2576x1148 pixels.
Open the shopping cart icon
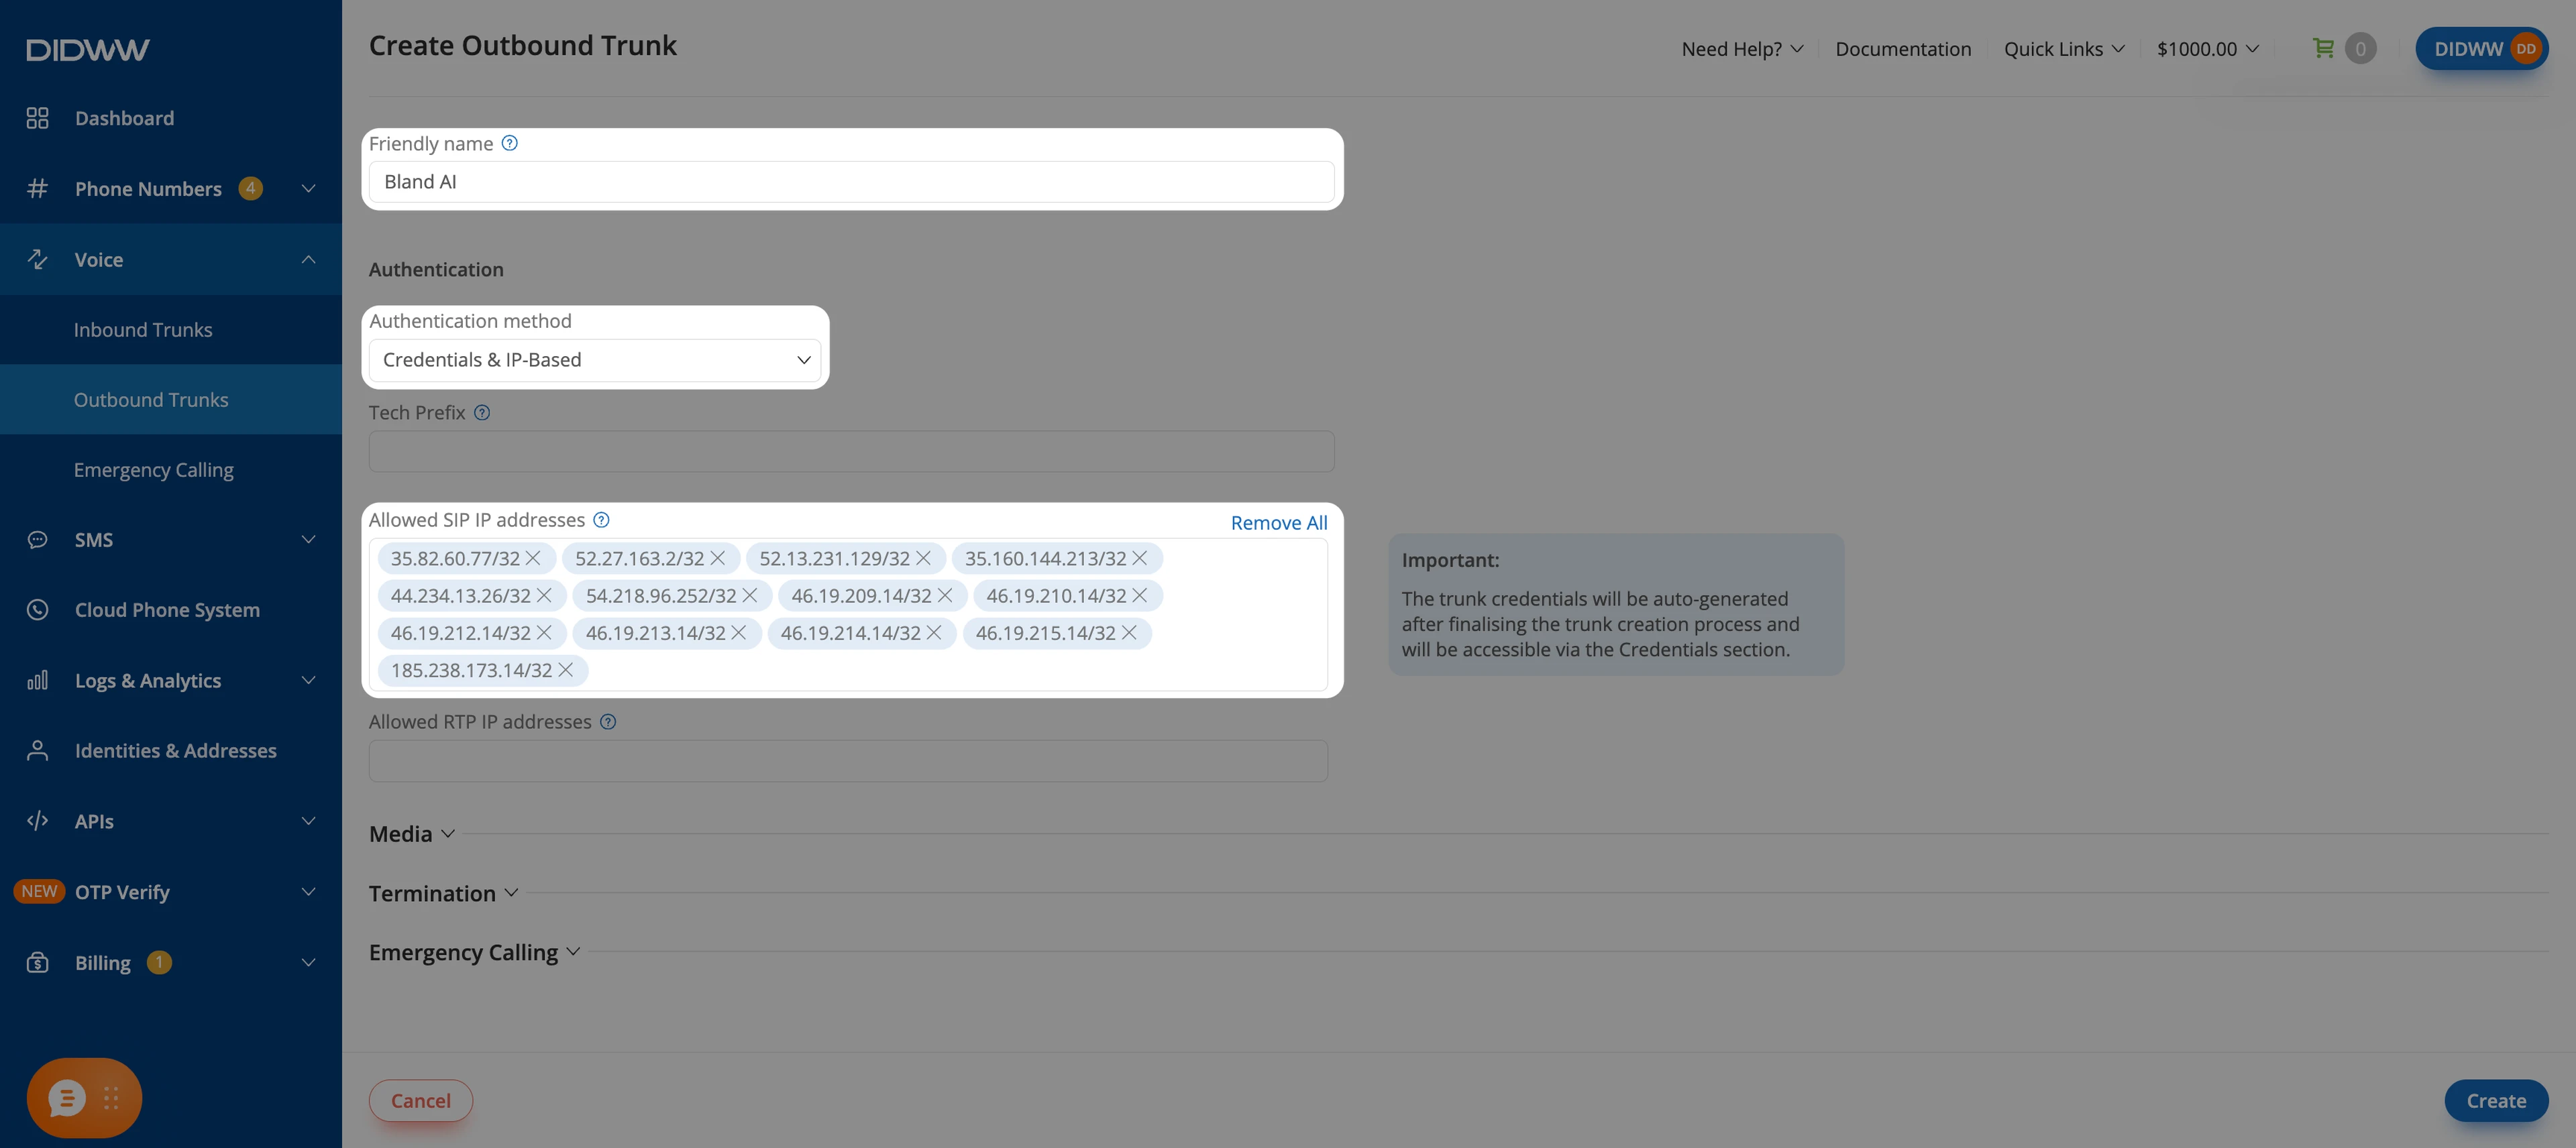pyautogui.click(x=2324, y=48)
